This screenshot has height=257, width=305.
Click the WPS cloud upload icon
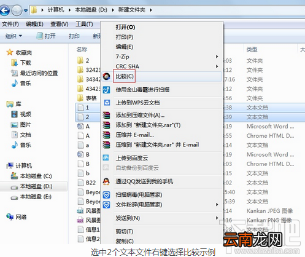(107, 103)
